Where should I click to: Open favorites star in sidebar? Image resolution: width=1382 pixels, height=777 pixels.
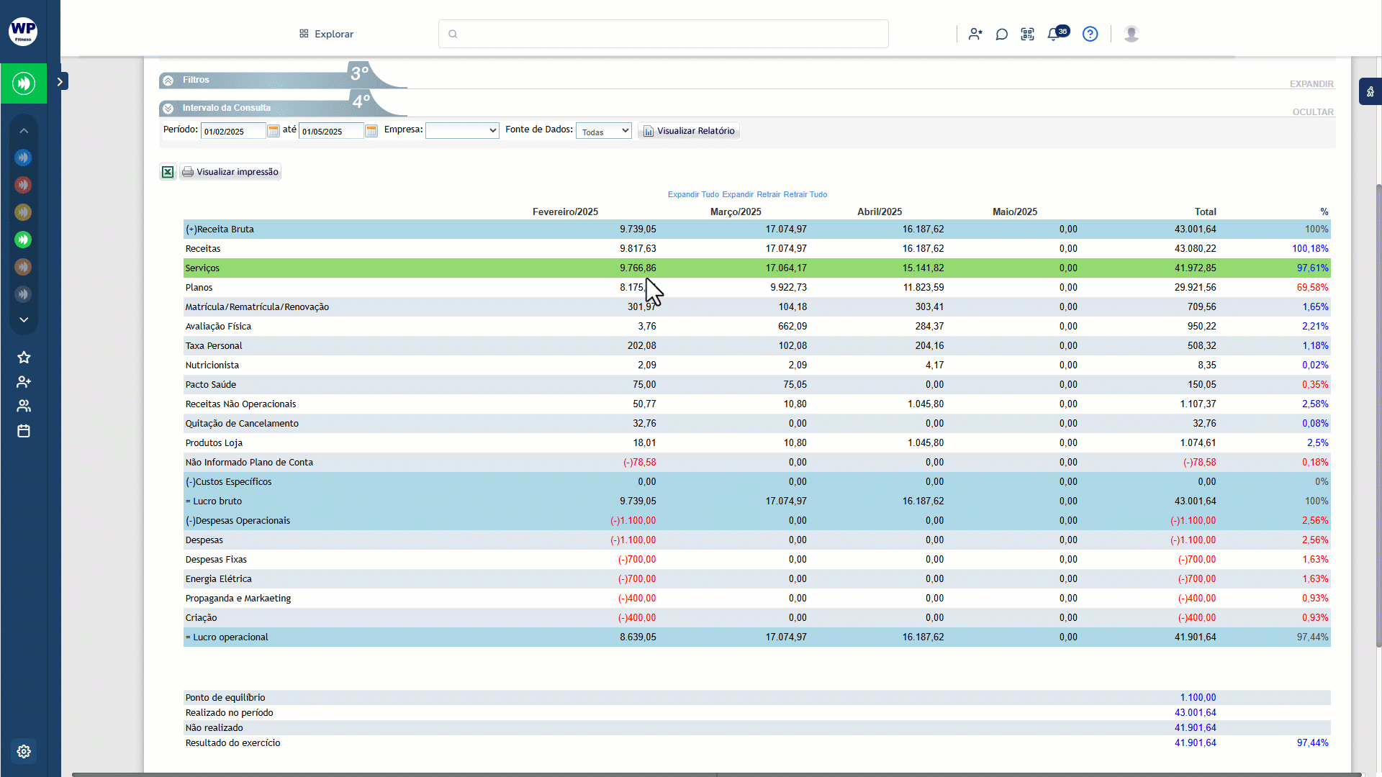pos(24,358)
